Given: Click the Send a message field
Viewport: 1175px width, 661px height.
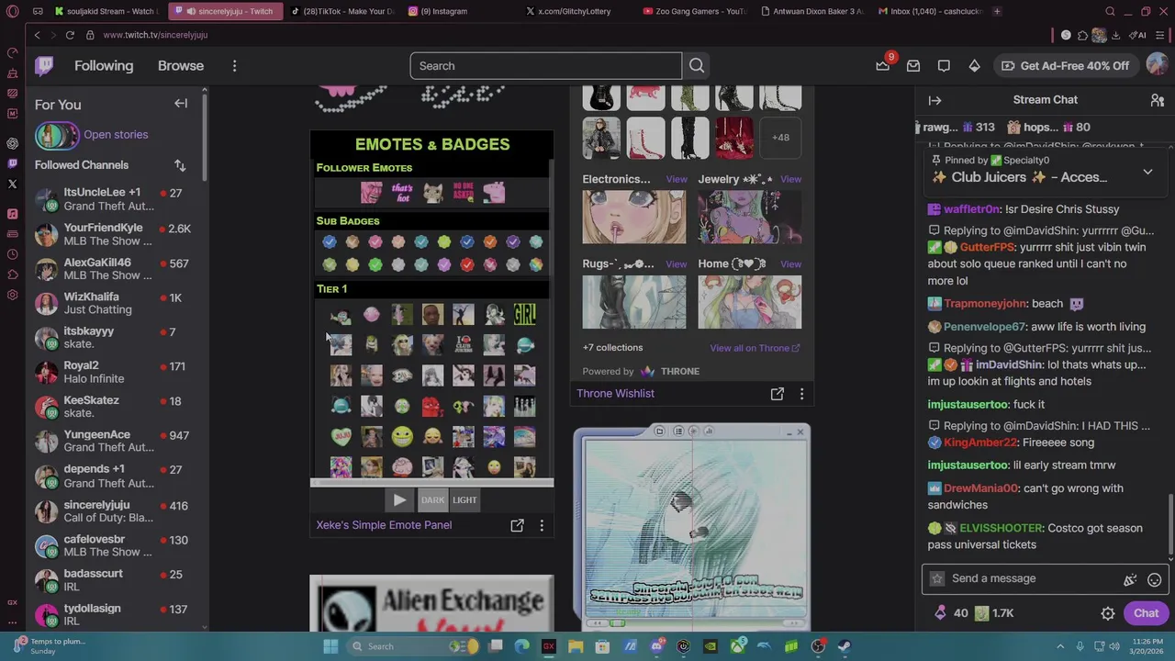Looking at the screenshot, I should tap(1044, 579).
